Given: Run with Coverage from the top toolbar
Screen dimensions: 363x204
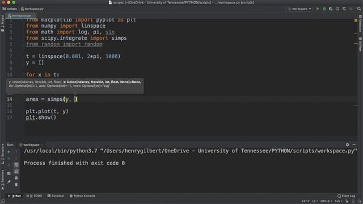Looking at the screenshot, I should (331, 9).
